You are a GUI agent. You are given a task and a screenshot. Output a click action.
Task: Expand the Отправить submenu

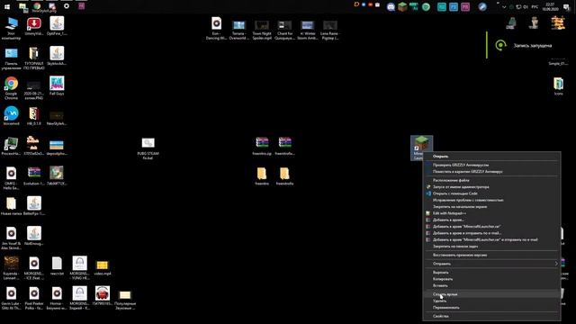492,264
